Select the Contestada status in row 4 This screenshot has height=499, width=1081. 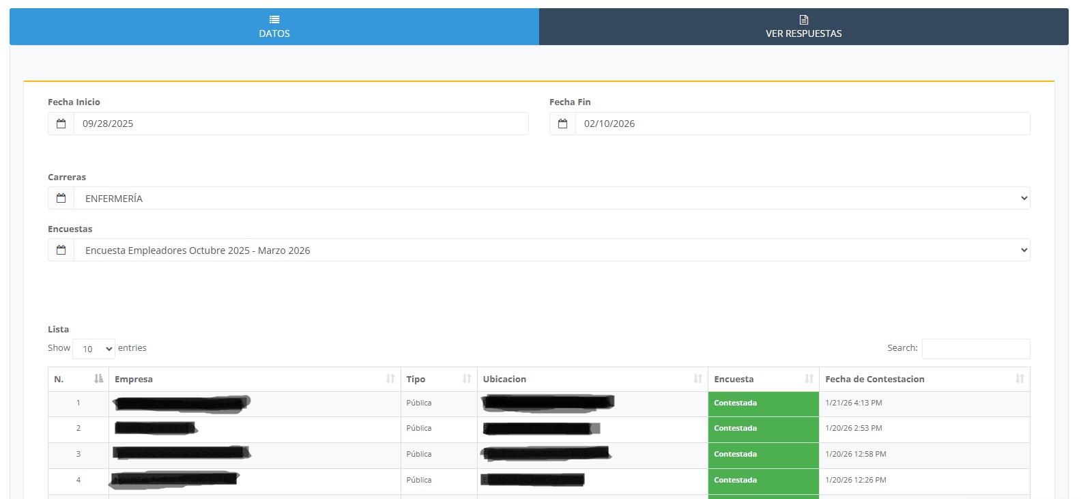tap(764, 481)
